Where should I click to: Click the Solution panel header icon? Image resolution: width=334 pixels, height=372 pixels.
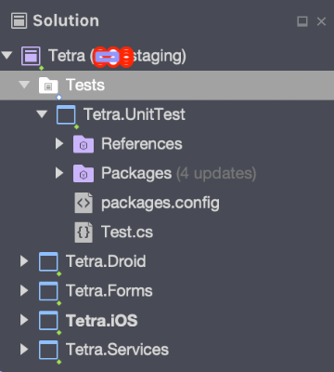point(19,20)
